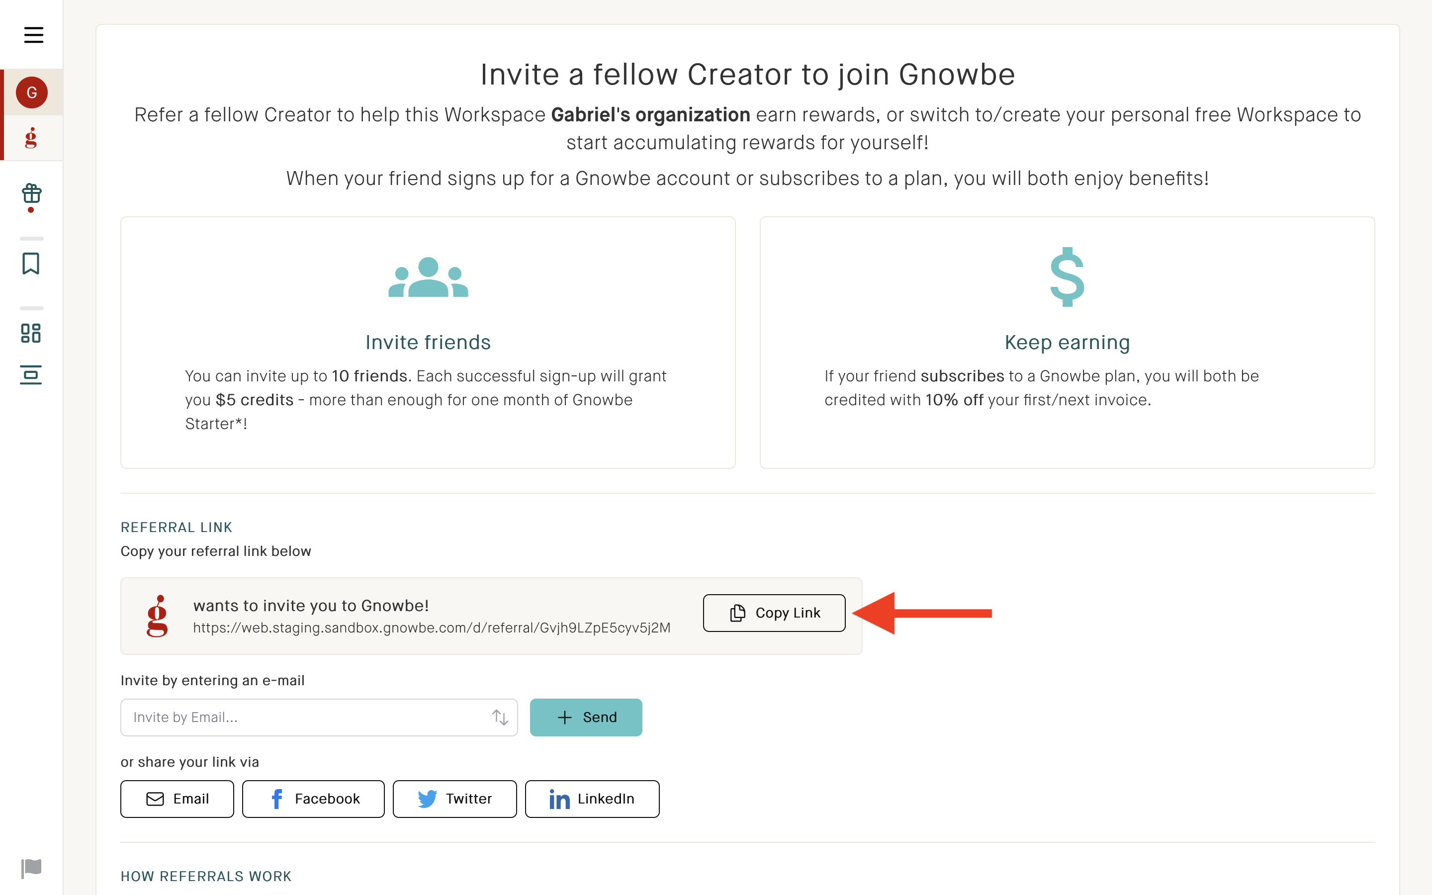1432x895 pixels.
Task: Select the G workspace avatar
Action: click(x=31, y=92)
